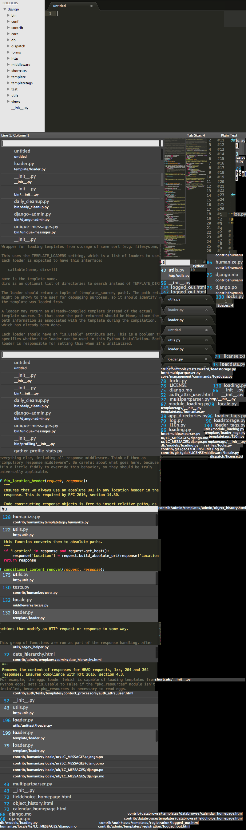Choose calendar_homepage.html result

(x=79, y=809)
